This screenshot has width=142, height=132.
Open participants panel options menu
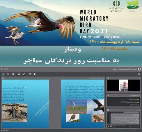(139, 95)
